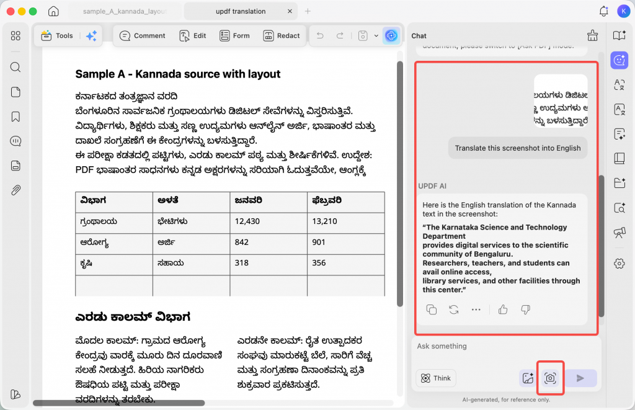The height and width of the screenshot is (410, 635).
Task: Open the comments list panel icon
Action: pos(16,141)
